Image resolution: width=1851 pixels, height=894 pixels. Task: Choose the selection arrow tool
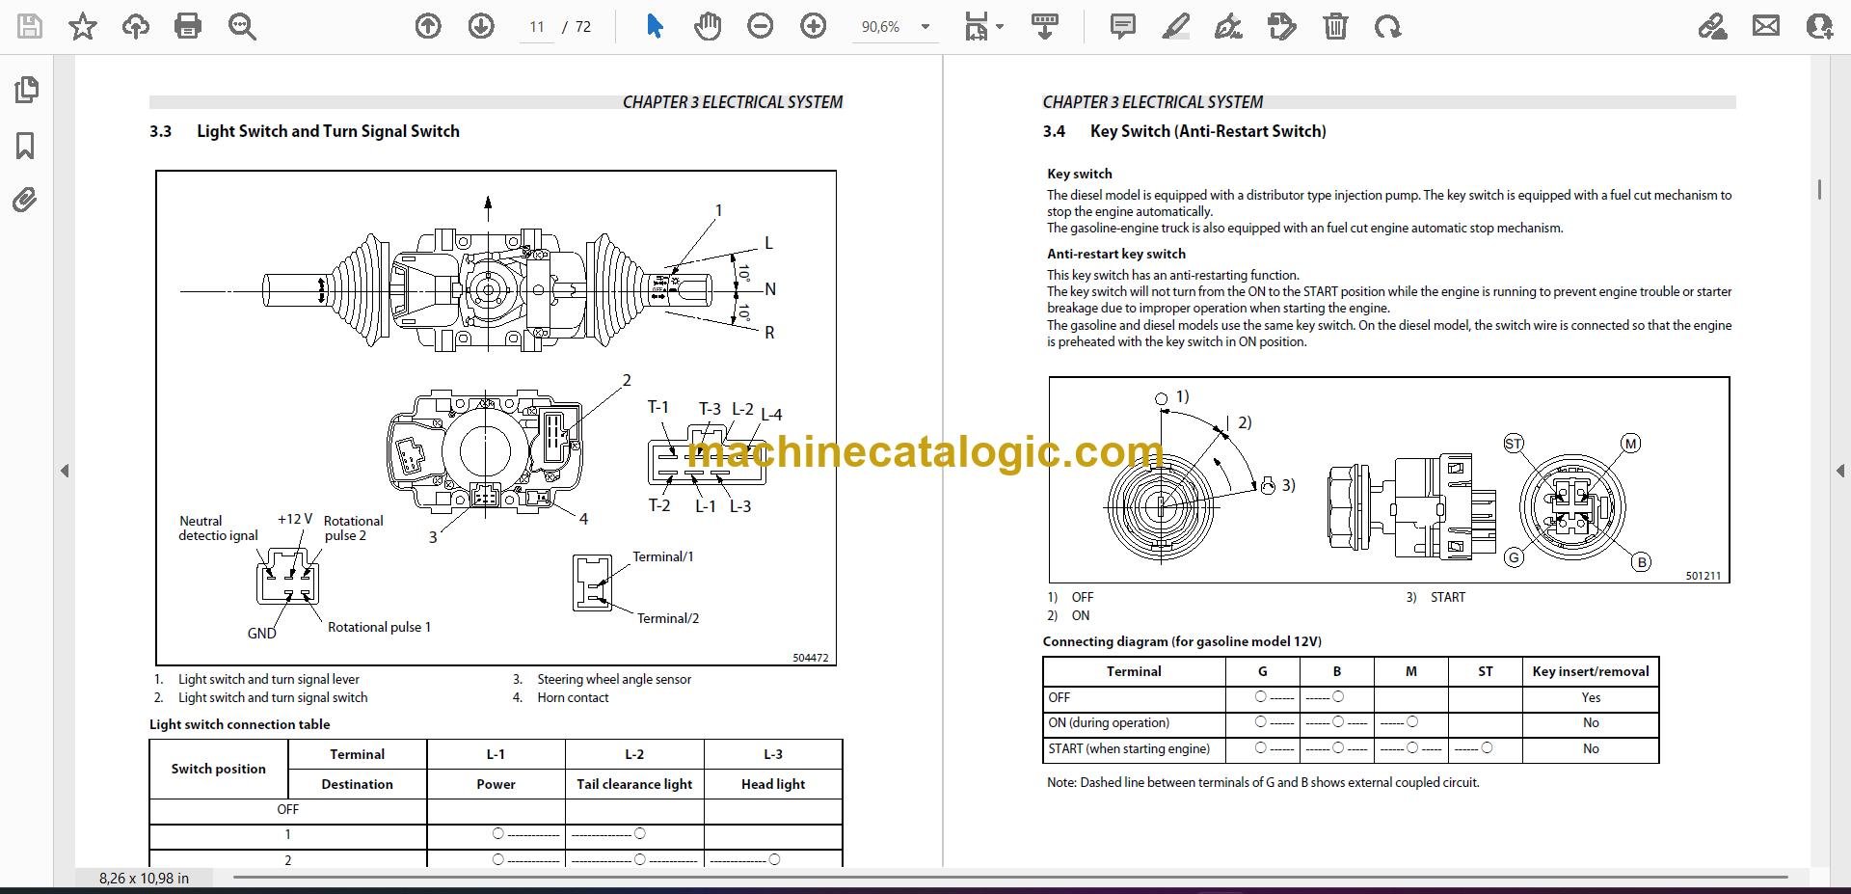[x=655, y=26]
